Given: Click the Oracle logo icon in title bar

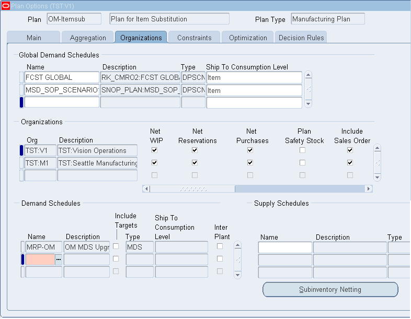Looking at the screenshot, I should pyautogui.click(x=6, y=6).
